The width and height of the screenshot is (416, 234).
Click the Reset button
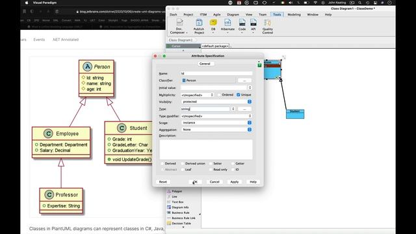[163, 182]
